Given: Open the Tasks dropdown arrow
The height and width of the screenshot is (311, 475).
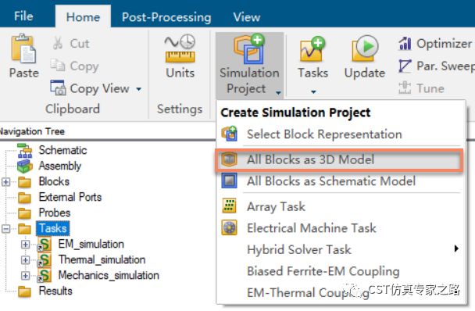Looking at the screenshot, I should pyautogui.click(x=313, y=91).
